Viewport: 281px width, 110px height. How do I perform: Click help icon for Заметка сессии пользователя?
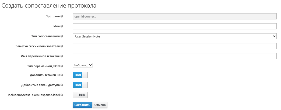pos(62,46)
